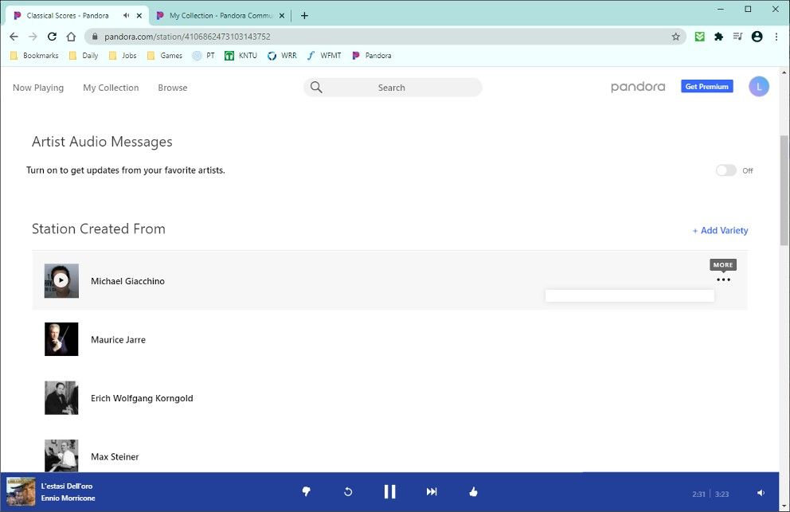Open More options for Michael Giacchino
Screen dimensions: 790x512
click(x=723, y=280)
